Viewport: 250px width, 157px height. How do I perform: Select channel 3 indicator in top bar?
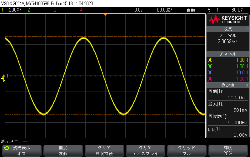coord(55,10)
